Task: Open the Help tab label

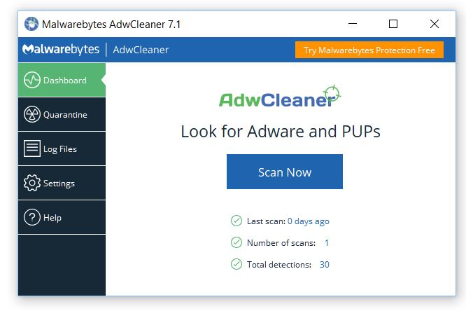Action: (52, 218)
